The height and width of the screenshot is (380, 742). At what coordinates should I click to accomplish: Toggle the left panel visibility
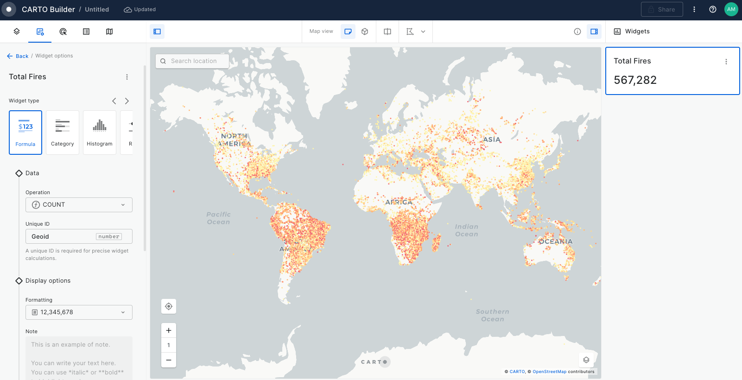click(157, 32)
